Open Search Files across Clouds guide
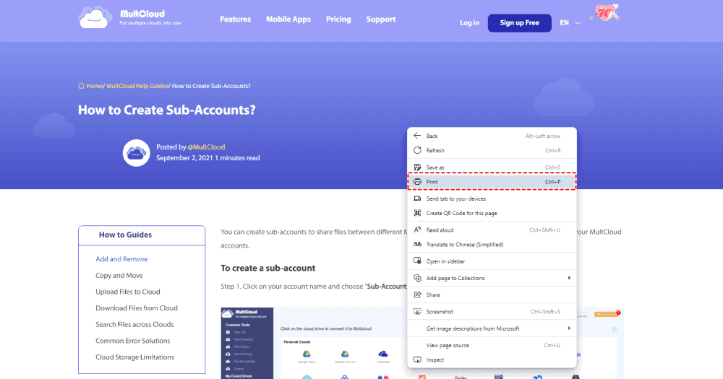 pos(134,324)
